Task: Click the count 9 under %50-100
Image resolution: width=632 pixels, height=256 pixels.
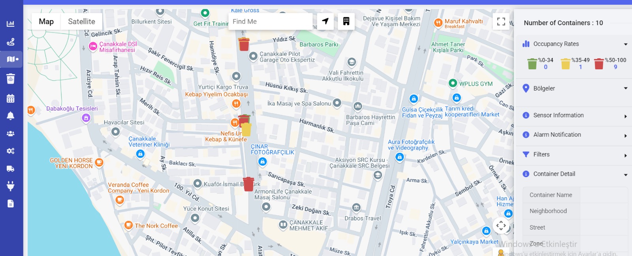Action: point(615,67)
